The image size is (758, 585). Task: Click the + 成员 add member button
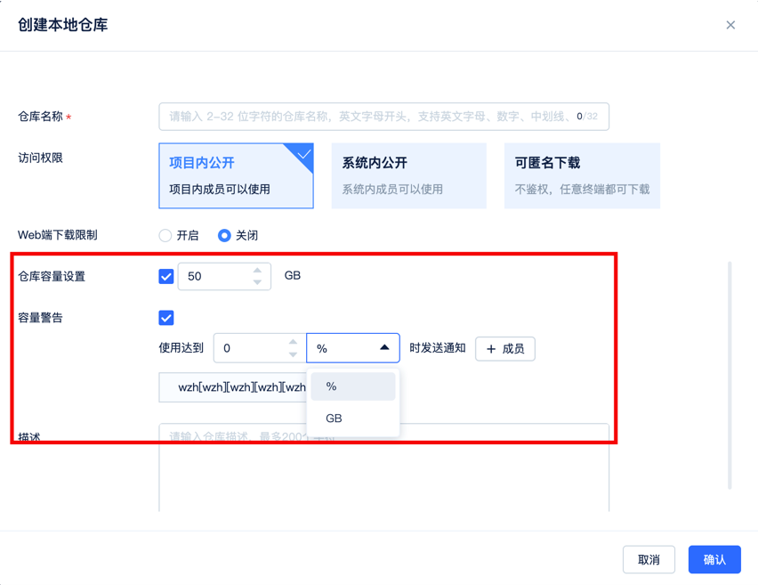tap(505, 349)
